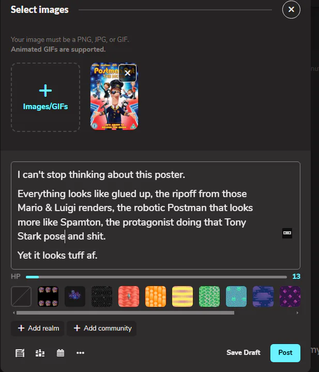The width and height of the screenshot is (319, 372).
Task: Open the emoji picker in the text box
Action: (x=287, y=233)
